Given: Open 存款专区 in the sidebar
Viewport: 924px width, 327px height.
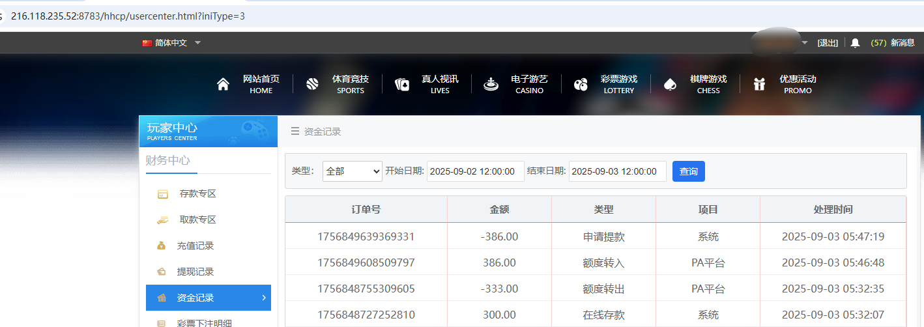Looking at the screenshot, I should 197,193.
